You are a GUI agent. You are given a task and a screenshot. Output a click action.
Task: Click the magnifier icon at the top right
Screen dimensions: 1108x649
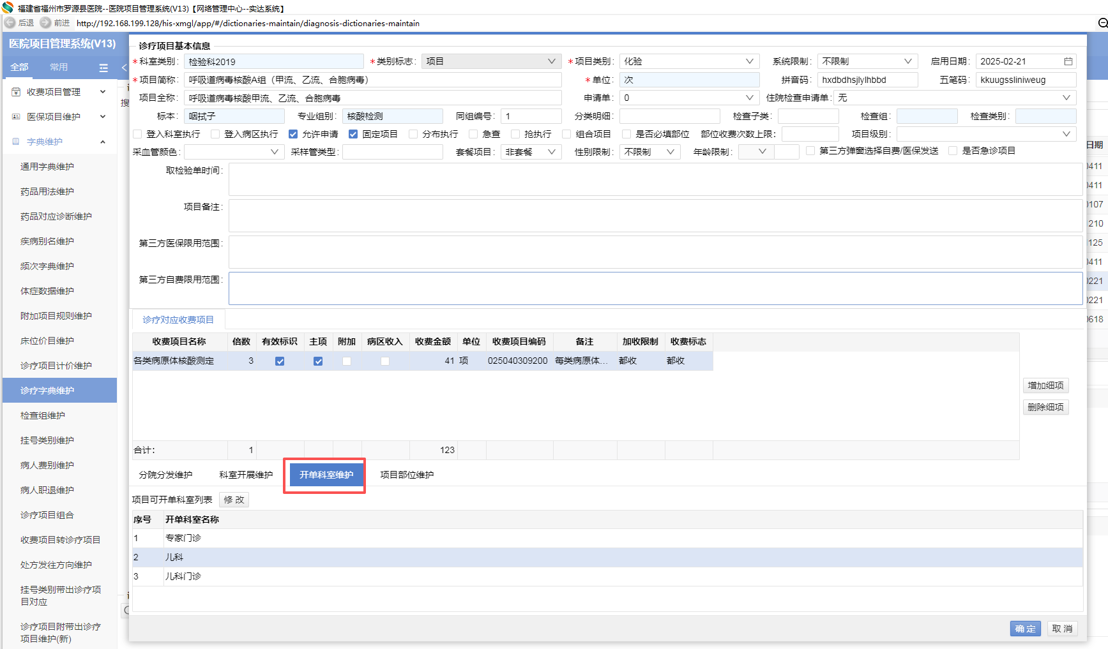click(1102, 23)
